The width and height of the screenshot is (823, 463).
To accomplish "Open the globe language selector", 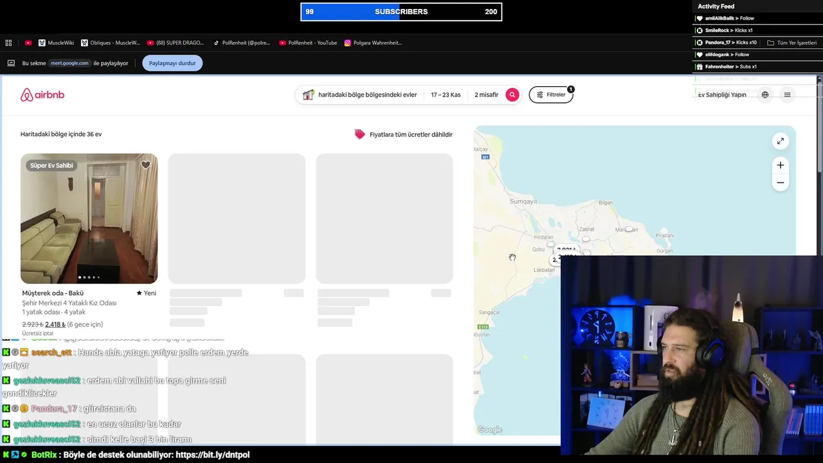I will tap(765, 95).
